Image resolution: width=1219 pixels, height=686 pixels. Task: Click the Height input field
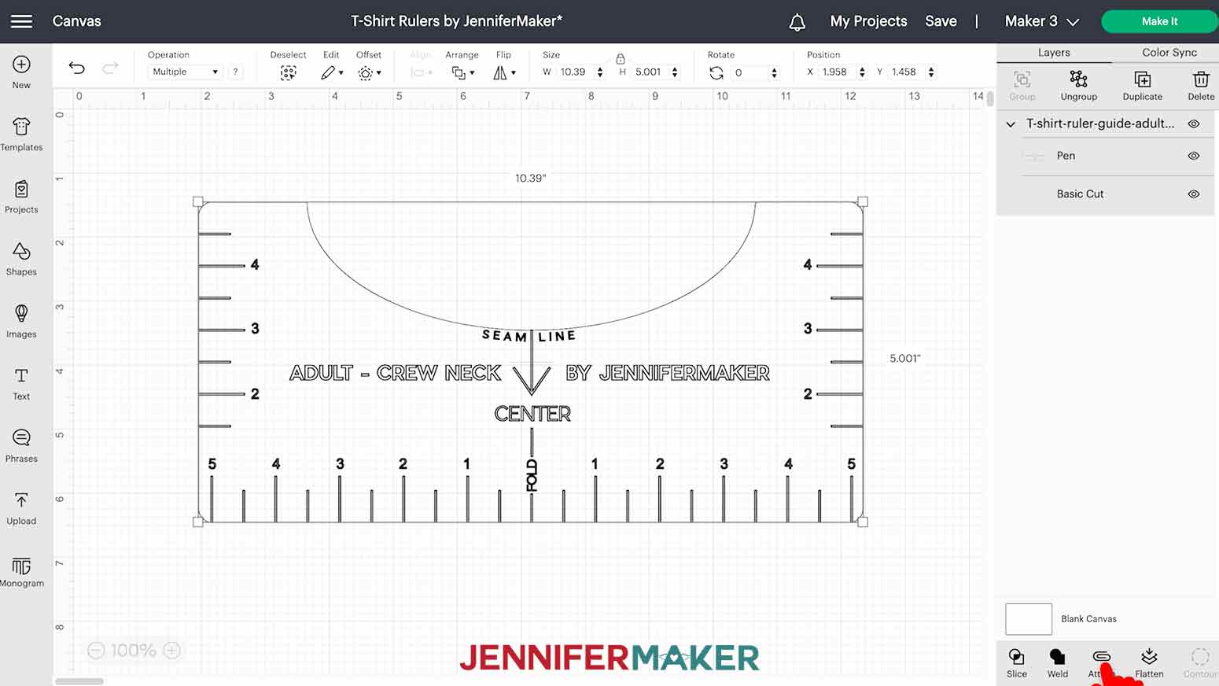pyautogui.click(x=650, y=72)
